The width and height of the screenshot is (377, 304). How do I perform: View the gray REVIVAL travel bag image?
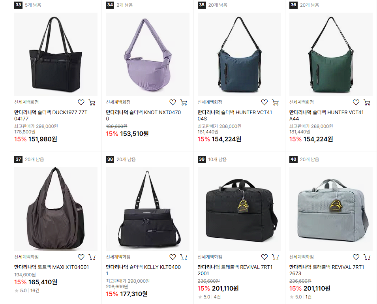(x=331, y=209)
